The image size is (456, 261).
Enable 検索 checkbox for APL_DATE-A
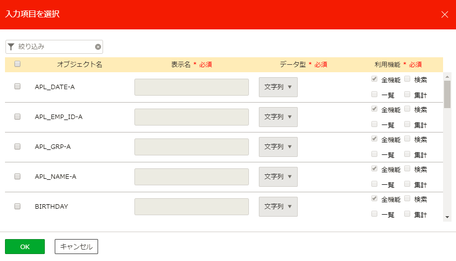pos(407,79)
